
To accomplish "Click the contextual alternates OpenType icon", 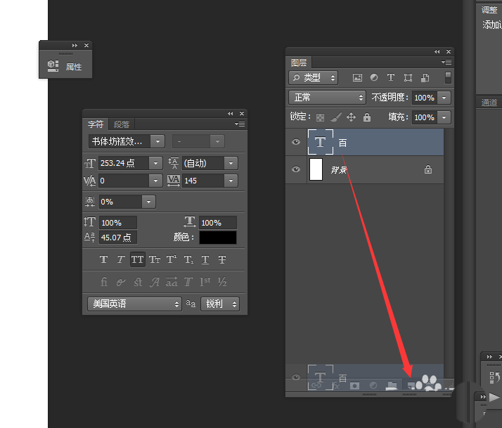I will click(121, 282).
